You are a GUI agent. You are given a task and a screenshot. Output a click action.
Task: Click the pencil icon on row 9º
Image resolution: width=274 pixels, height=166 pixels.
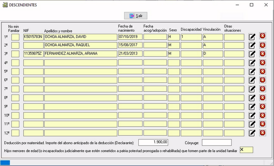click(x=252, y=107)
